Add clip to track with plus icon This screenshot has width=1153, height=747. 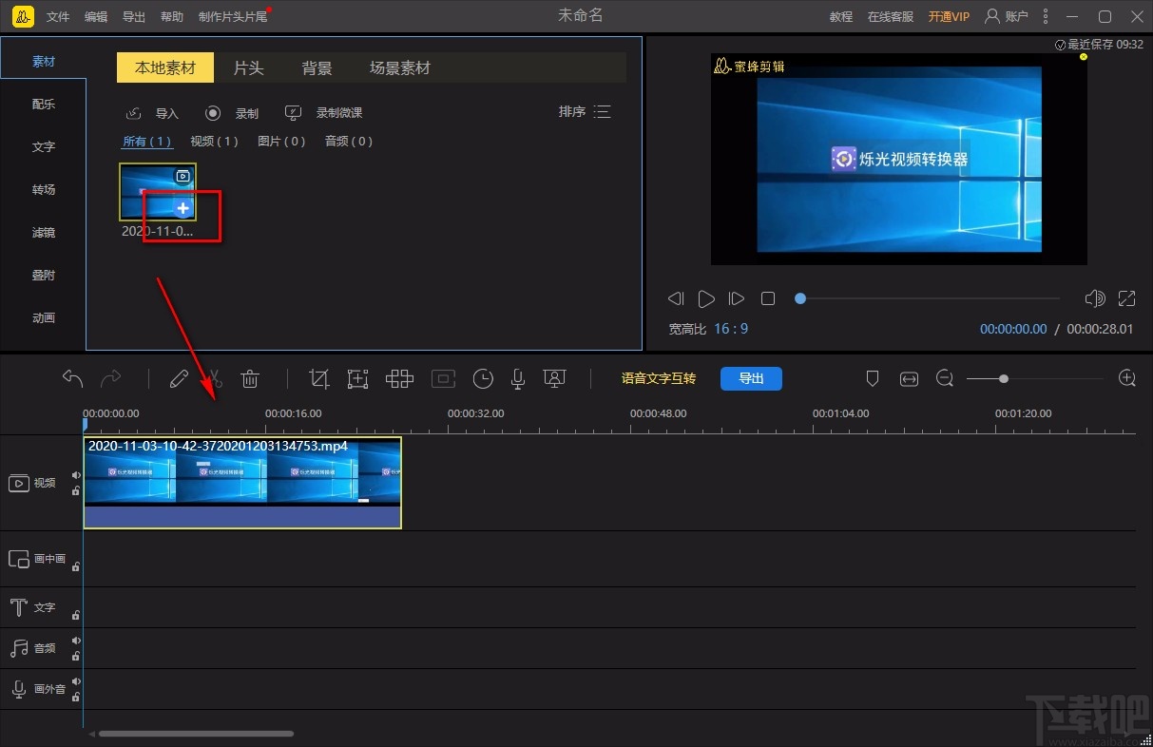[x=183, y=208]
